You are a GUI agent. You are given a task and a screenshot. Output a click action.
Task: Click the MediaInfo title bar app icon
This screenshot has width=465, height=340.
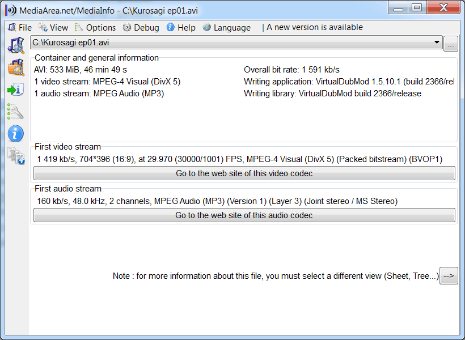click(11, 10)
